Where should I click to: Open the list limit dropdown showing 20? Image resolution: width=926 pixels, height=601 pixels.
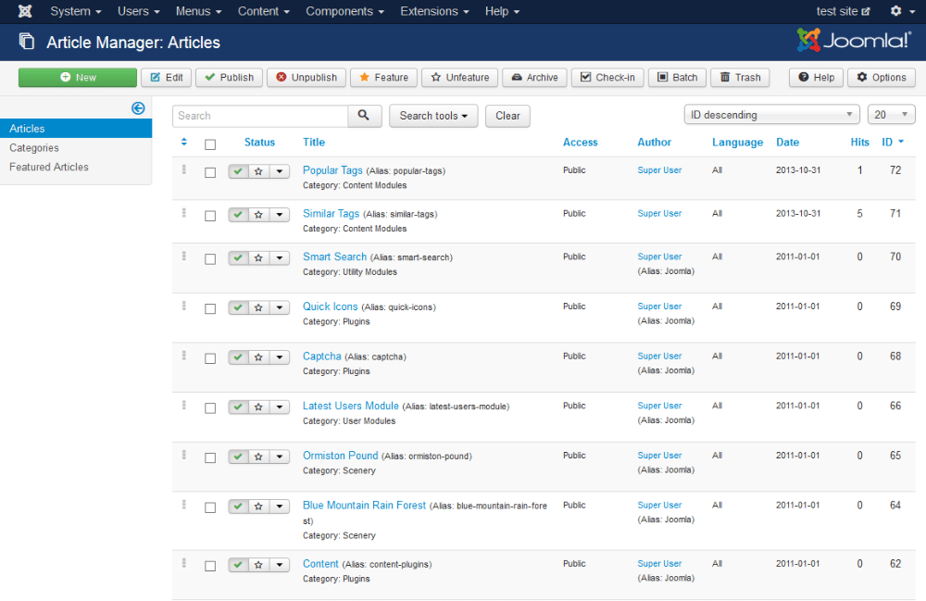[891, 115]
